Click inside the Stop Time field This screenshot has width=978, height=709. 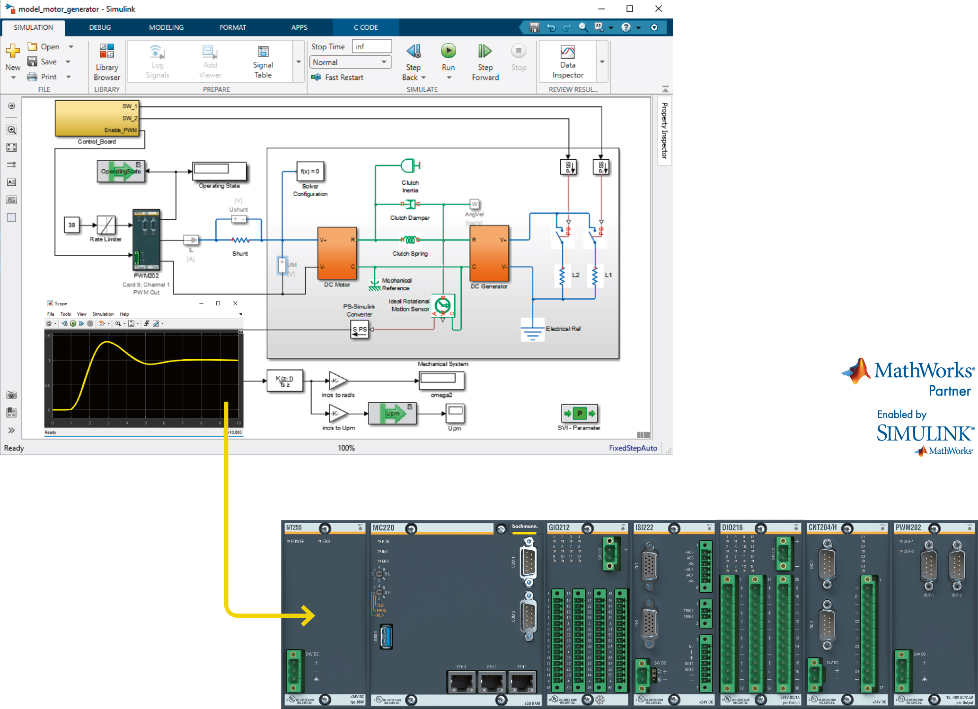coord(371,46)
